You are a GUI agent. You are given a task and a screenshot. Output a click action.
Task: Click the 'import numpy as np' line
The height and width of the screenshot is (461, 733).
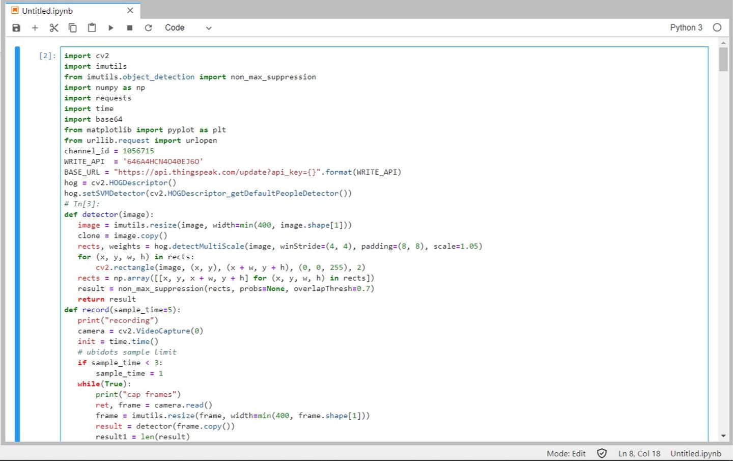click(x=104, y=88)
